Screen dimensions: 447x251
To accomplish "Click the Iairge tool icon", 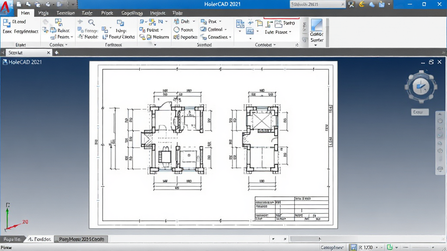I will click(x=120, y=23).
